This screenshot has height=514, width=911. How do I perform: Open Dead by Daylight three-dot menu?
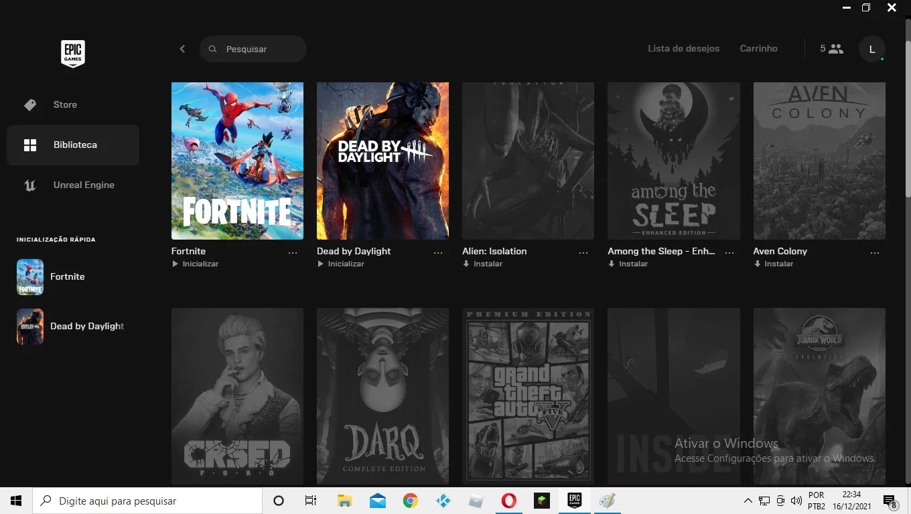pos(438,252)
